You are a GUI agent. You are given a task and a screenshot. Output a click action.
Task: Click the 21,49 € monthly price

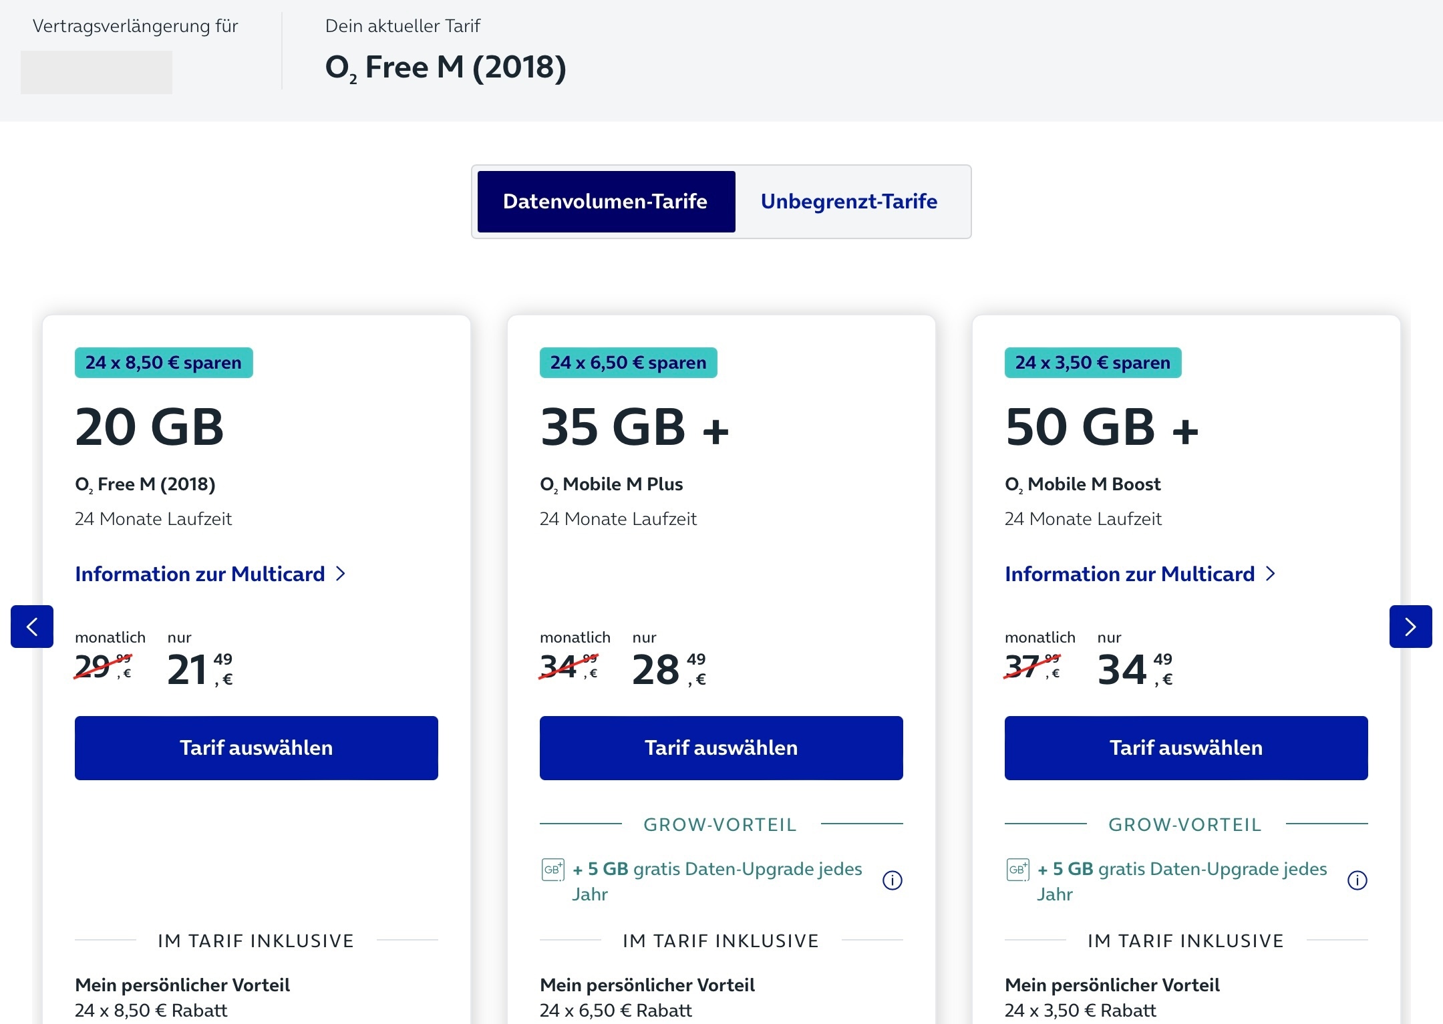pyautogui.click(x=200, y=669)
